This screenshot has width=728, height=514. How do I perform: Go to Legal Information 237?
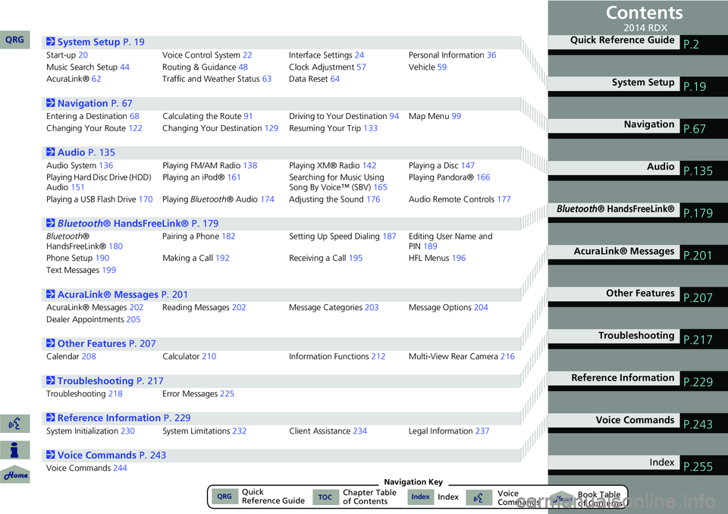click(449, 431)
